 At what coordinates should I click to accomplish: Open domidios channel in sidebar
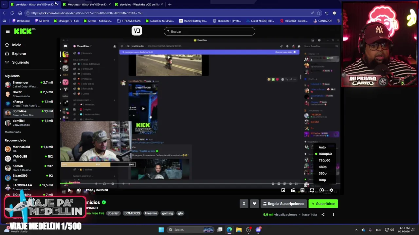pyautogui.click(x=29, y=113)
